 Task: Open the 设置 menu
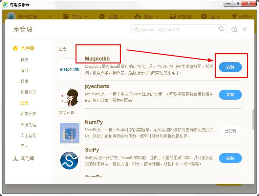click(x=113, y=16)
